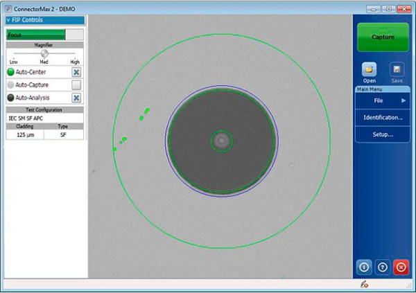Screen dimensions: 416x293
Task: Enable the Auto-Capture checkbox
Action: pos(76,85)
